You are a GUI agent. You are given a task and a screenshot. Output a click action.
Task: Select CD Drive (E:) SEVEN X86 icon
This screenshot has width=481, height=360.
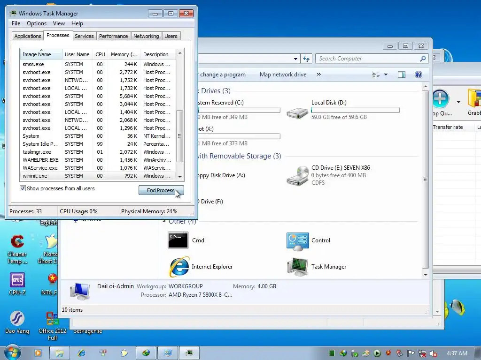tap(297, 175)
